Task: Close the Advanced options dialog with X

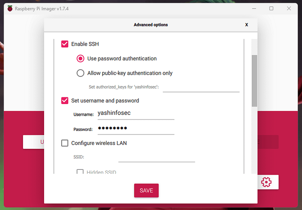Action: [247, 25]
